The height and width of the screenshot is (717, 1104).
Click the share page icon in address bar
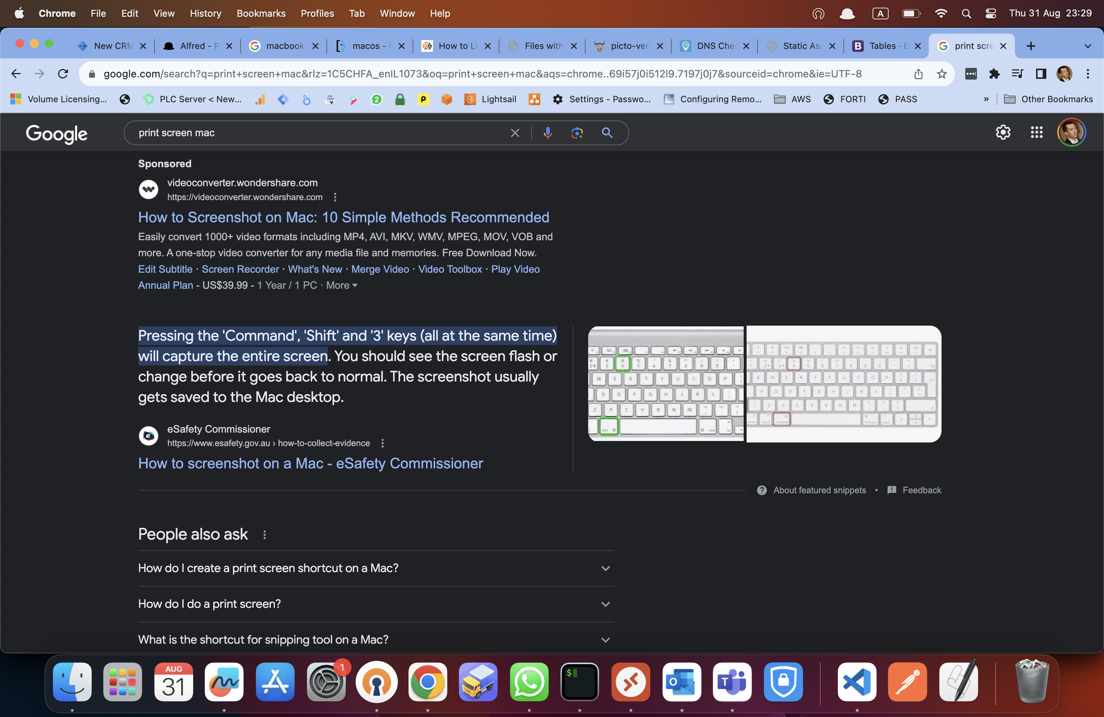pyautogui.click(x=918, y=74)
